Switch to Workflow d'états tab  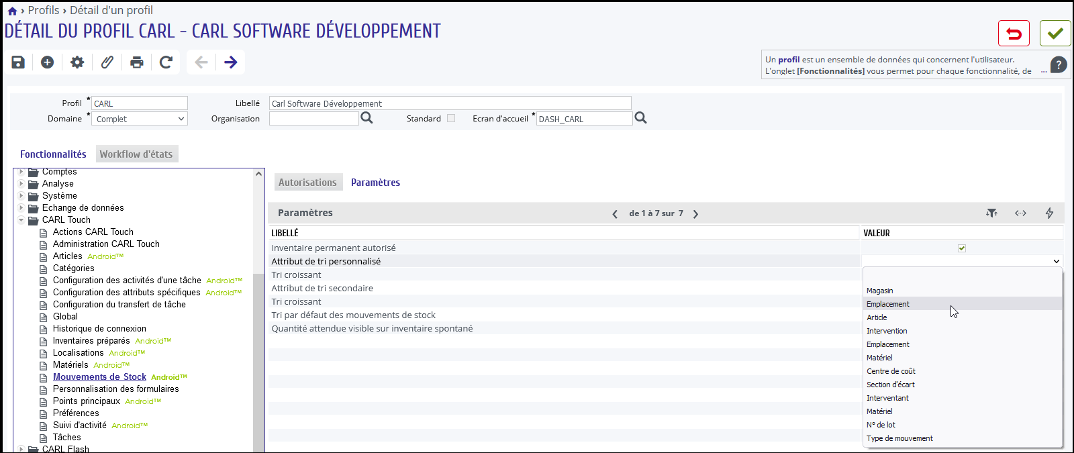coord(136,154)
